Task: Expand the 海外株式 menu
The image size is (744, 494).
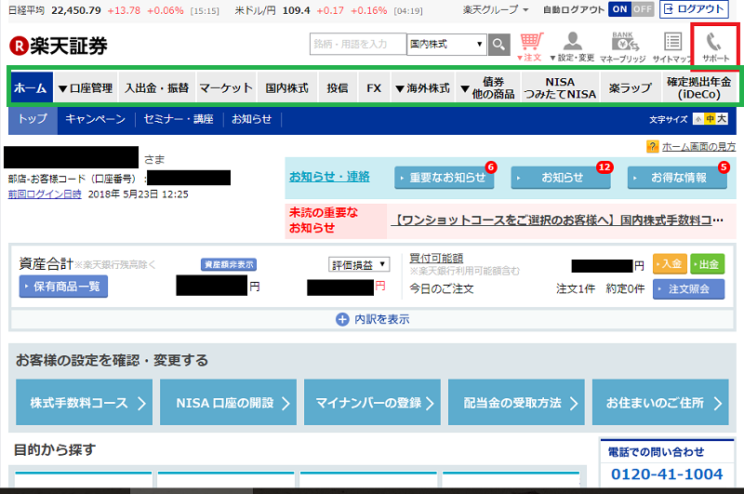Action: (x=422, y=87)
